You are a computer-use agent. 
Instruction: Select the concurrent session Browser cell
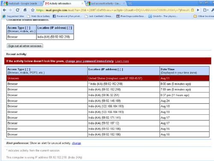pos(21,37)
